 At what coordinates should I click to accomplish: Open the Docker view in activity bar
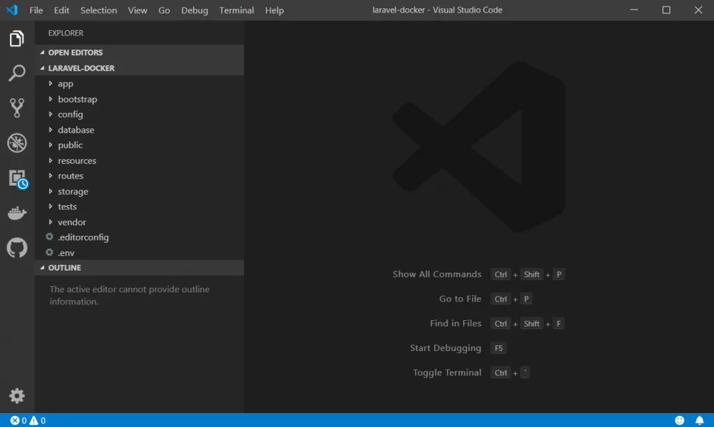pyautogui.click(x=17, y=213)
